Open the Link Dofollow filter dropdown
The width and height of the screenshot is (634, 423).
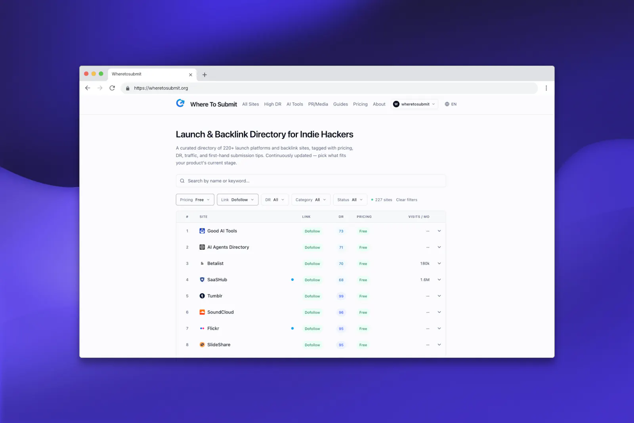[238, 200]
